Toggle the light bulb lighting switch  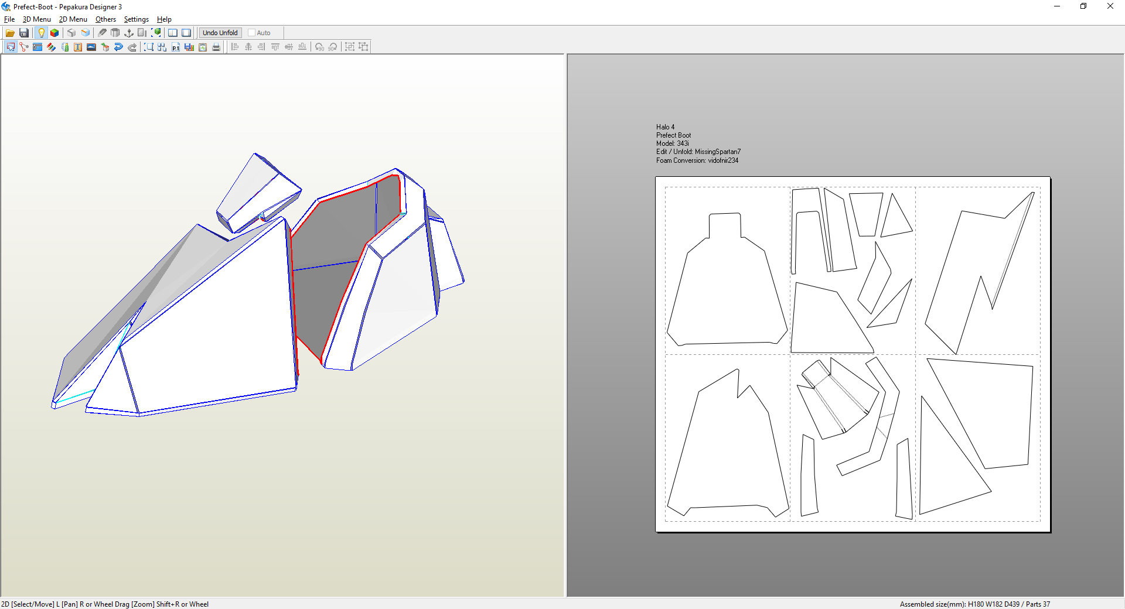click(x=41, y=33)
